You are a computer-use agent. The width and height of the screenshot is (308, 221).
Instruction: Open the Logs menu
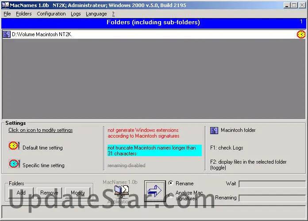click(76, 14)
